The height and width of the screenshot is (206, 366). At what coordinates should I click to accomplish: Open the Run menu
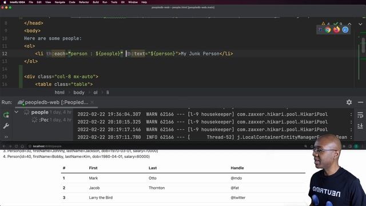[x=105, y=2]
